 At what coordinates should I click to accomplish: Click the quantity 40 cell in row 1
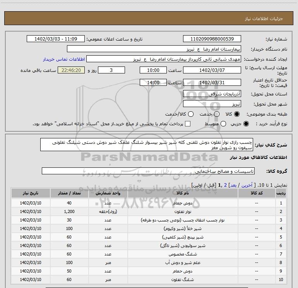click(x=69, y=203)
